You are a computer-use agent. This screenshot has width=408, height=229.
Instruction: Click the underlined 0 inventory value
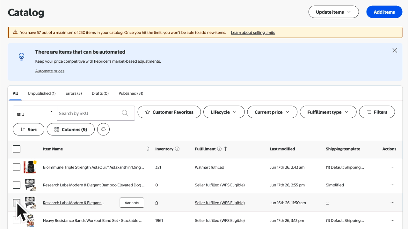point(157,203)
